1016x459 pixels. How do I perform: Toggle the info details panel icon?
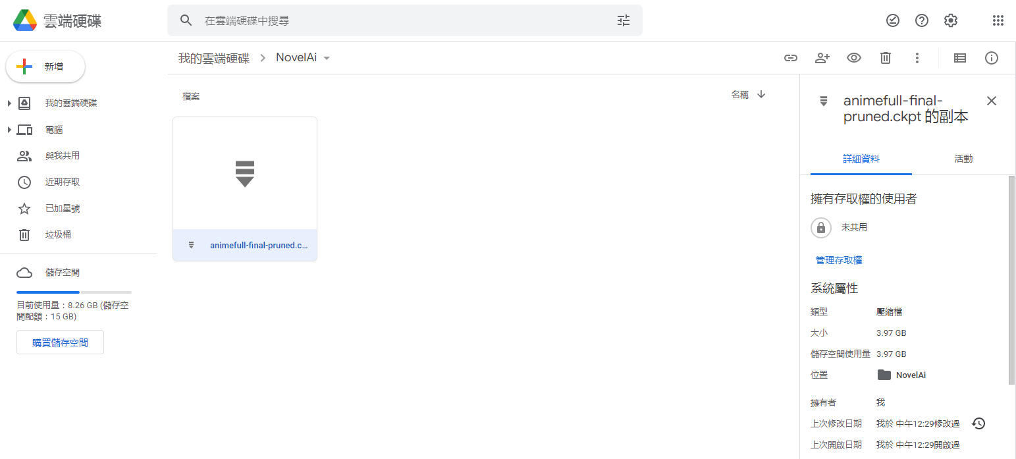pyautogui.click(x=992, y=58)
